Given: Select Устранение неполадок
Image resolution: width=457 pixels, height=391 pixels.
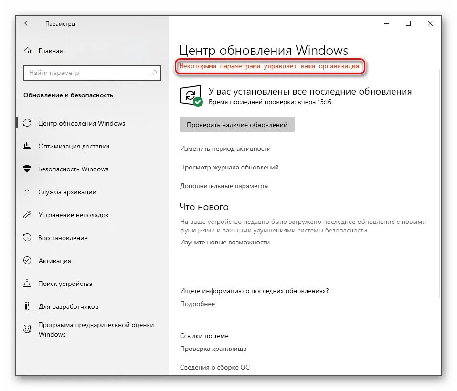Looking at the screenshot, I should tap(74, 215).
